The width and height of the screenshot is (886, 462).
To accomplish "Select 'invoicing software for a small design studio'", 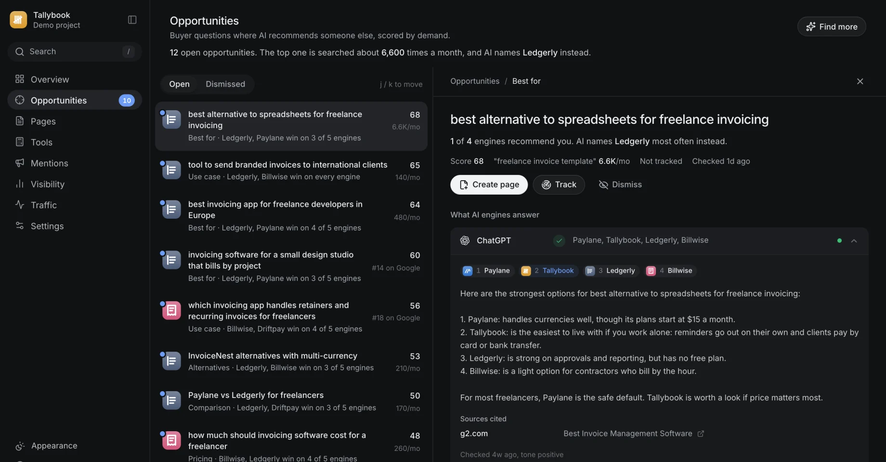I will (x=291, y=266).
